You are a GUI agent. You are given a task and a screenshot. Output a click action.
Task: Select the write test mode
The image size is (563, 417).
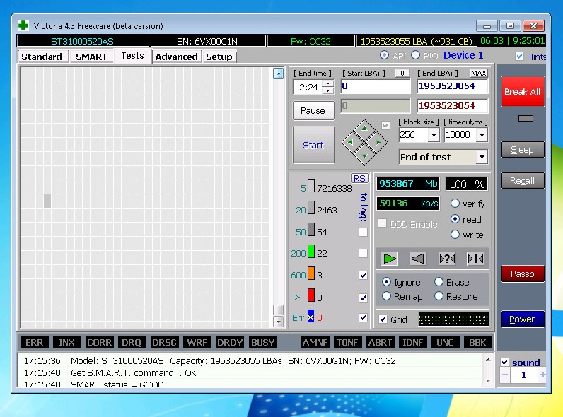[455, 235]
